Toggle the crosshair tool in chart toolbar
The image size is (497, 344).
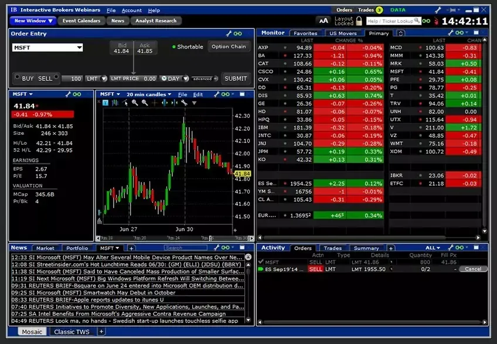(155, 103)
